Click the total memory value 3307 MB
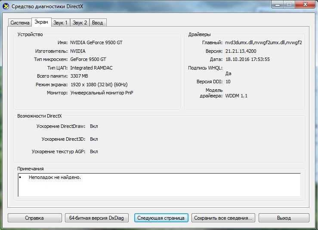 pyautogui.click(x=79, y=76)
